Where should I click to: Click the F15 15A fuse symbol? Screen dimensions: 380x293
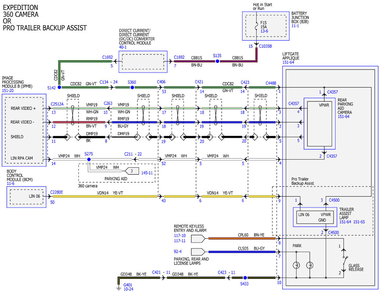point(257,28)
